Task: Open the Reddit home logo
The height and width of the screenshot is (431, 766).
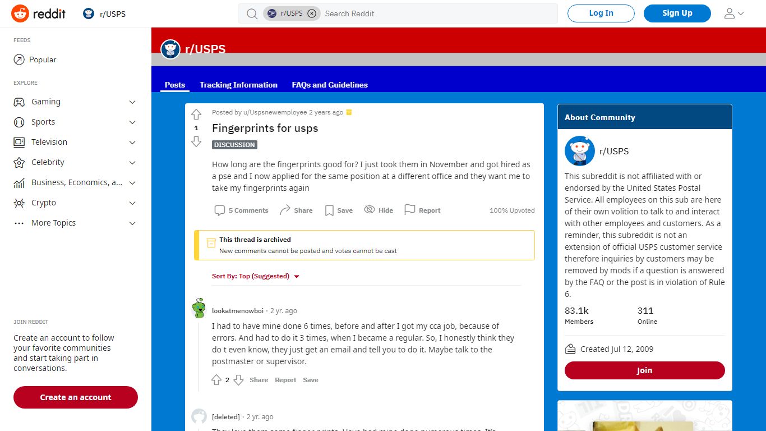Action: (x=38, y=13)
